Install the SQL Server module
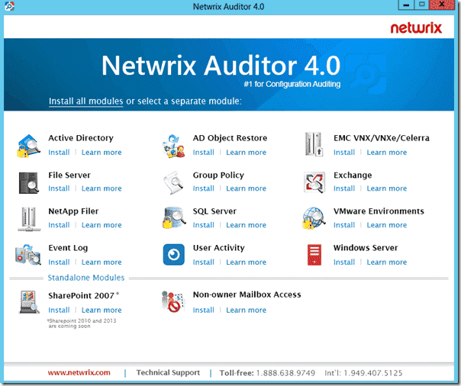Viewport: 461px width, 386px height. point(204,225)
